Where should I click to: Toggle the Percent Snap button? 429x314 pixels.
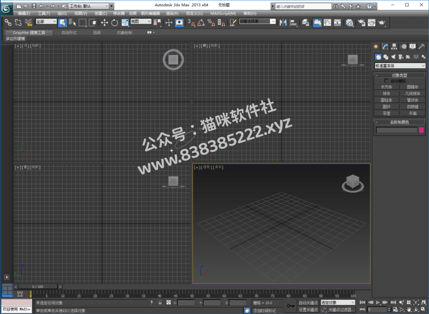pyautogui.click(x=211, y=23)
